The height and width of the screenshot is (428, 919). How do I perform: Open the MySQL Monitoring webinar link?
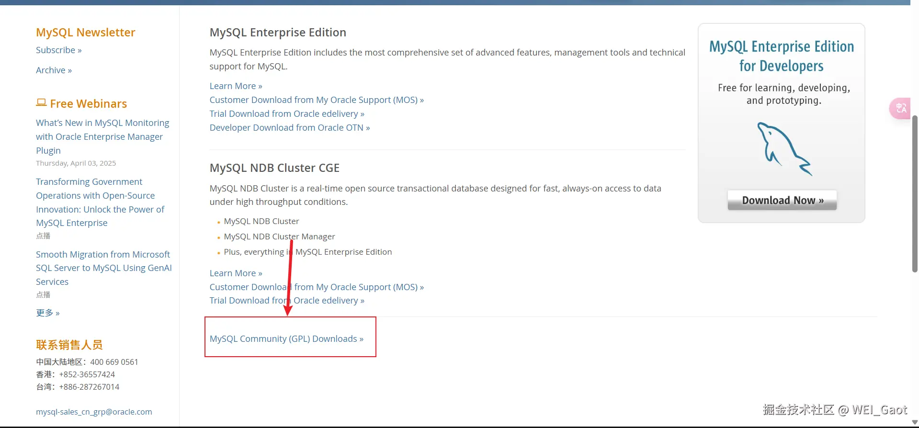click(x=102, y=137)
